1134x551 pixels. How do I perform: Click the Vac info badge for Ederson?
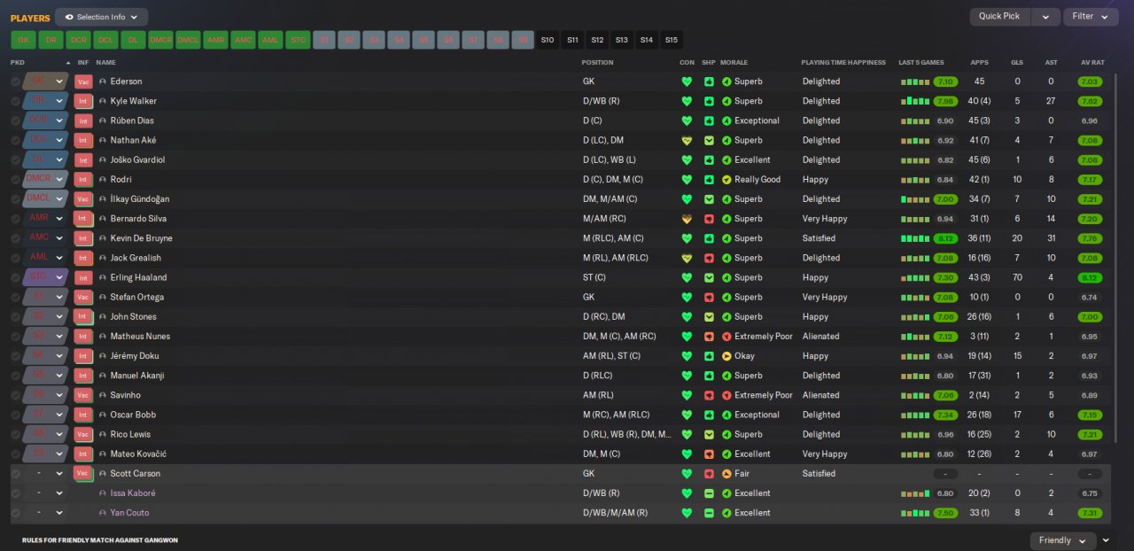(83, 81)
